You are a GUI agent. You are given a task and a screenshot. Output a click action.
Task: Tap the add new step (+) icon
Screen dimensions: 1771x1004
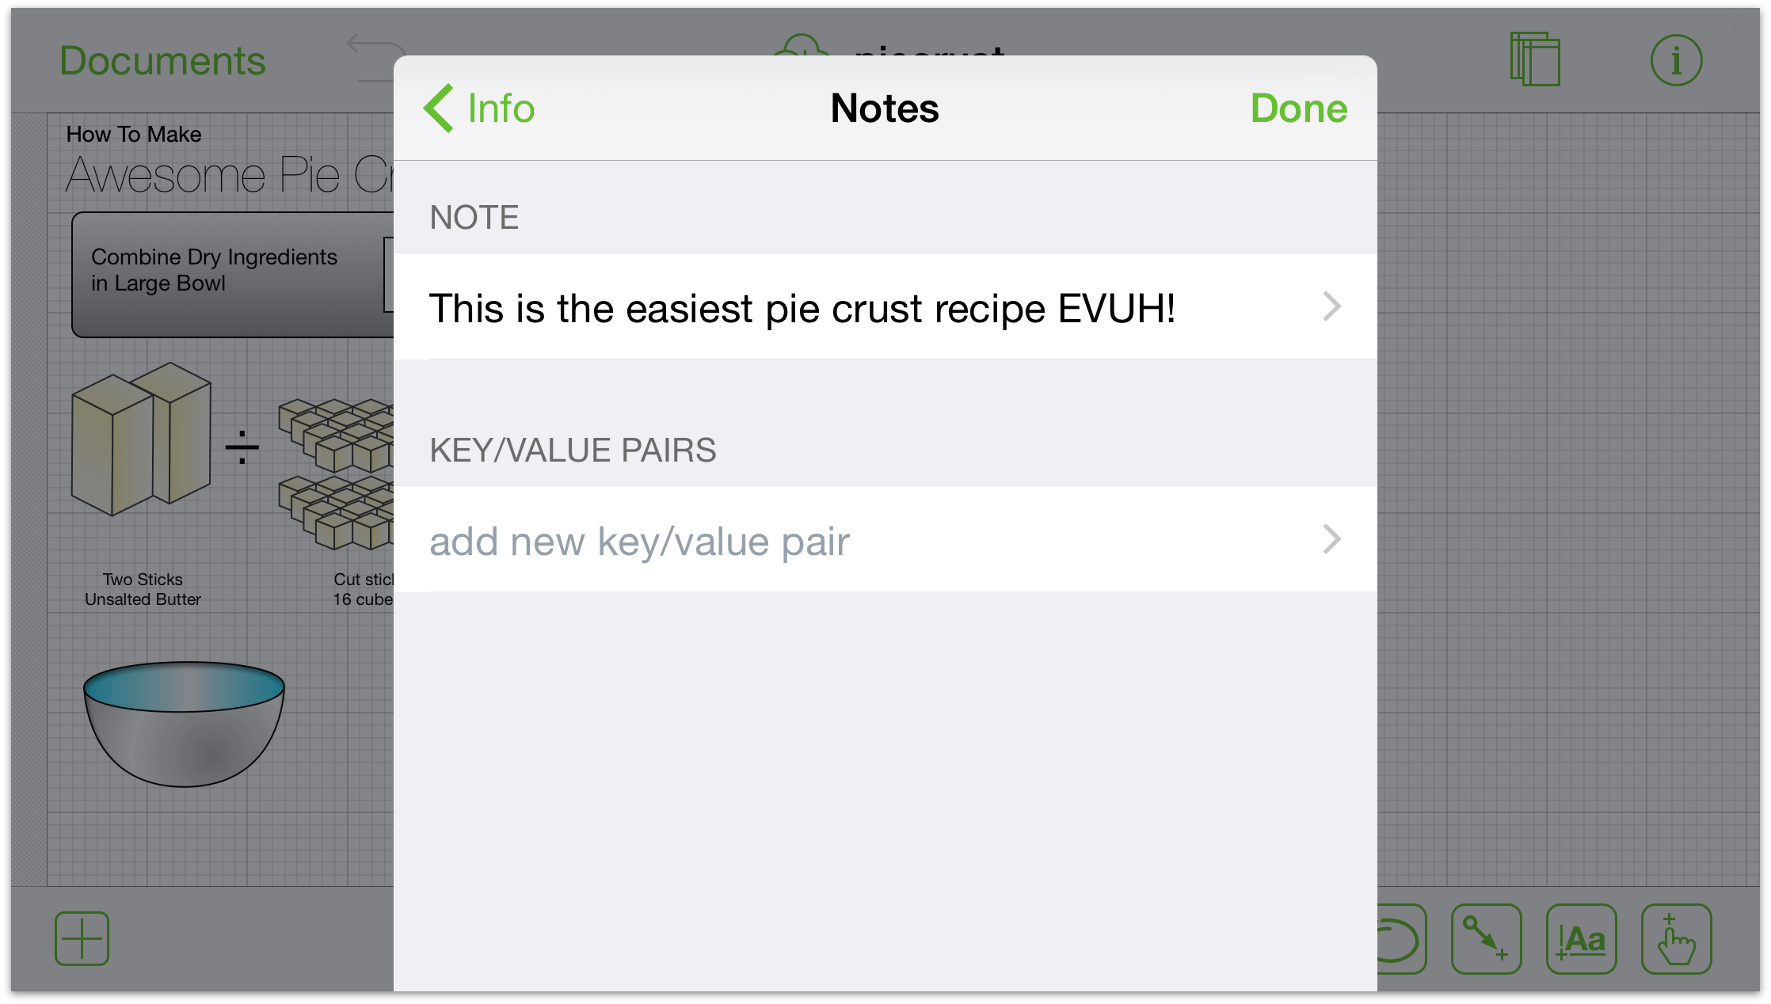(x=80, y=938)
